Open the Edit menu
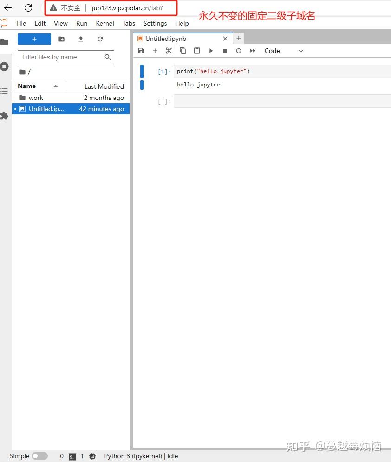This screenshot has height=462, width=391. click(x=40, y=23)
